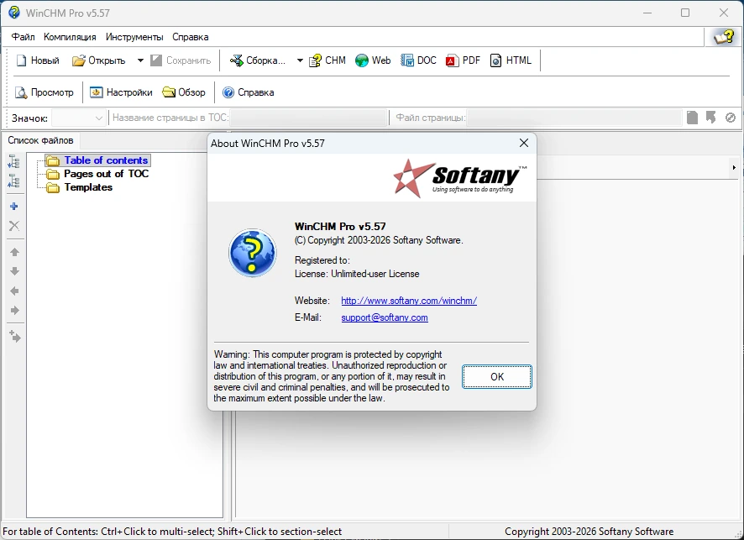Open Настройки settings toolbar icon
Image resolution: width=744 pixels, height=540 pixels.
tap(97, 92)
